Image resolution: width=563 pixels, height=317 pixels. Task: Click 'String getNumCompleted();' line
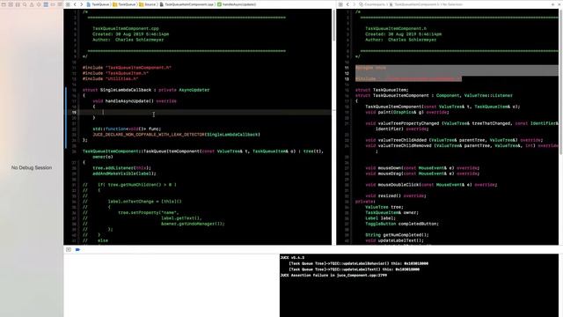point(397,235)
